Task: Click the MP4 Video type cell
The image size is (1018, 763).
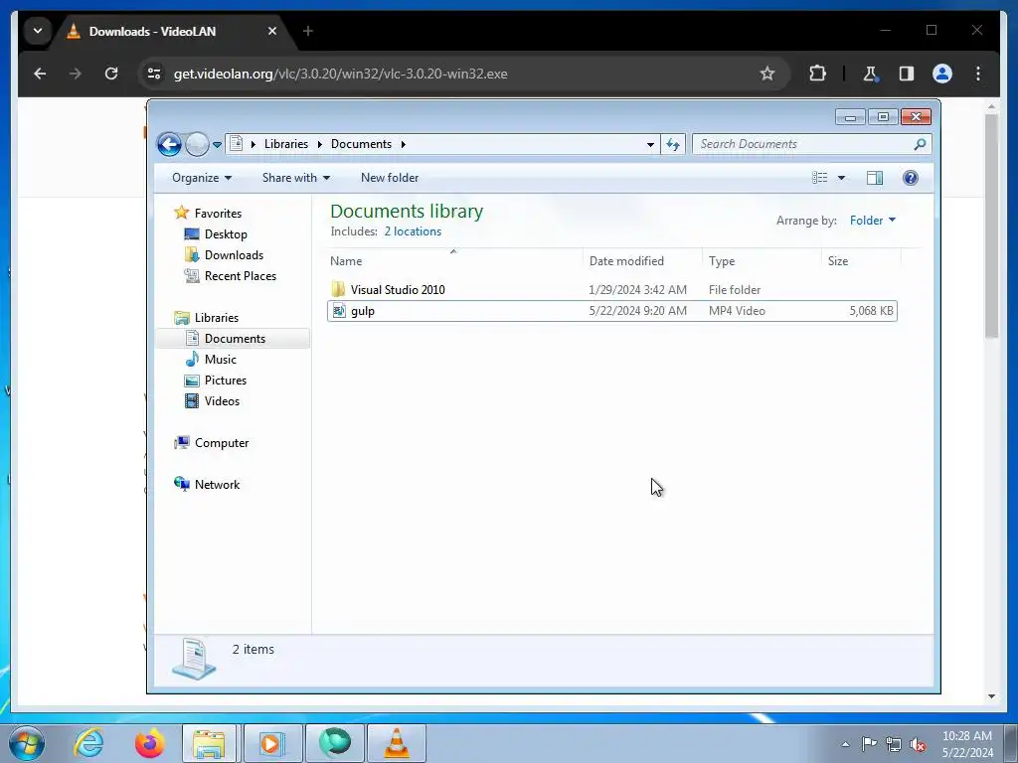Action: [x=737, y=311]
